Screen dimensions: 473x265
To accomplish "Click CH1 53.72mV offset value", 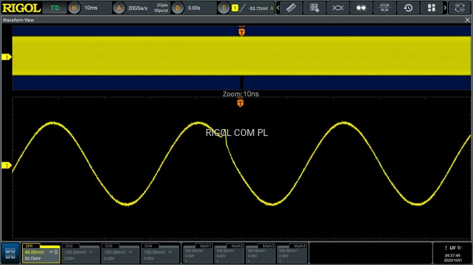I will click(33, 258).
